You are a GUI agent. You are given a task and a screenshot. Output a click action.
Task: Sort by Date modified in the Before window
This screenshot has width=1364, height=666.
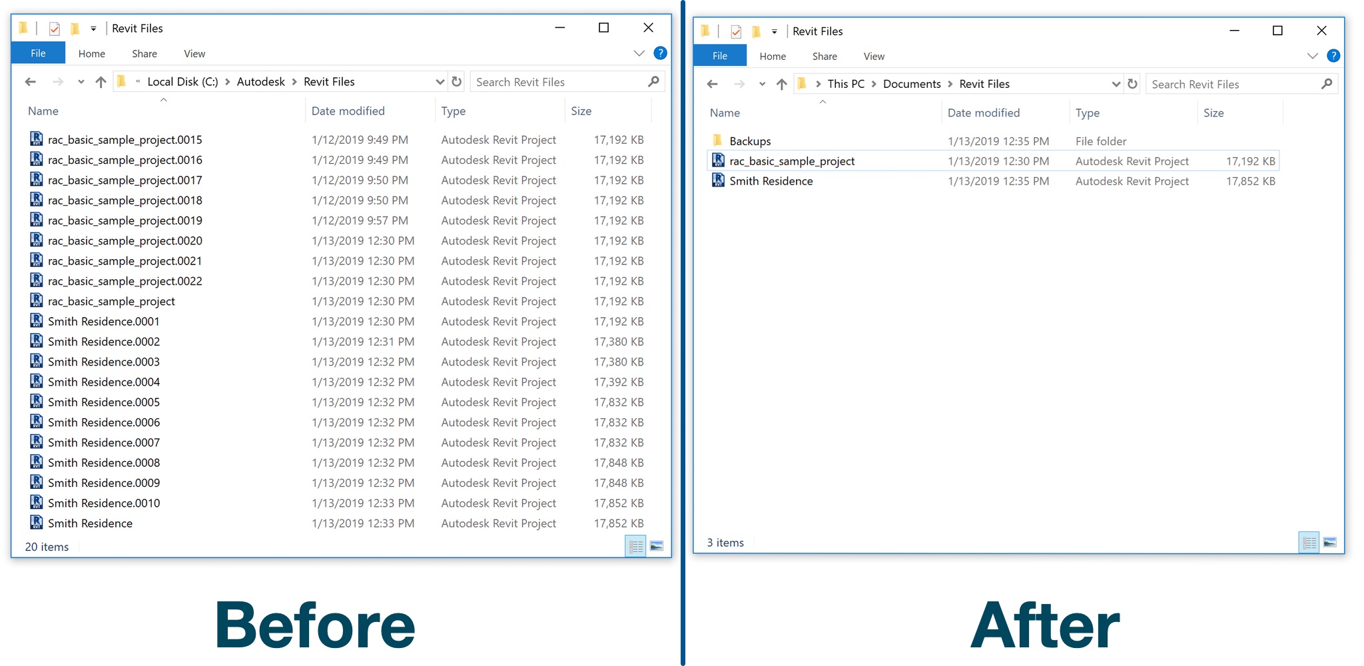pyautogui.click(x=348, y=111)
